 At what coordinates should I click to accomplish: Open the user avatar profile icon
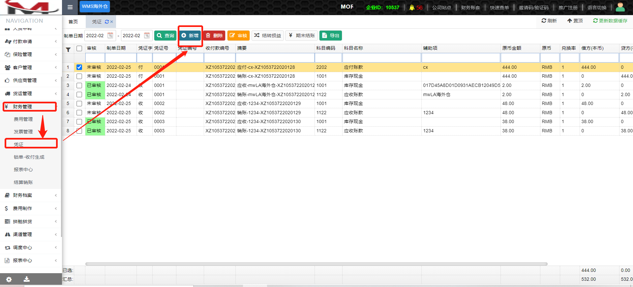click(x=620, y=7)
